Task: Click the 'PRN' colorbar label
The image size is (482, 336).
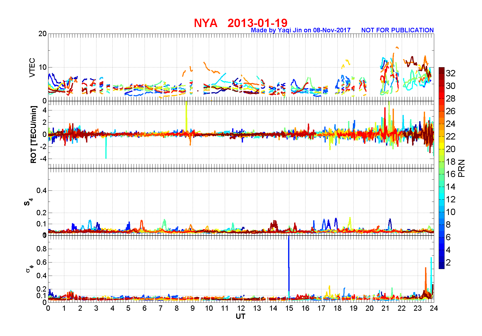Action: click(x=462, y=168)
